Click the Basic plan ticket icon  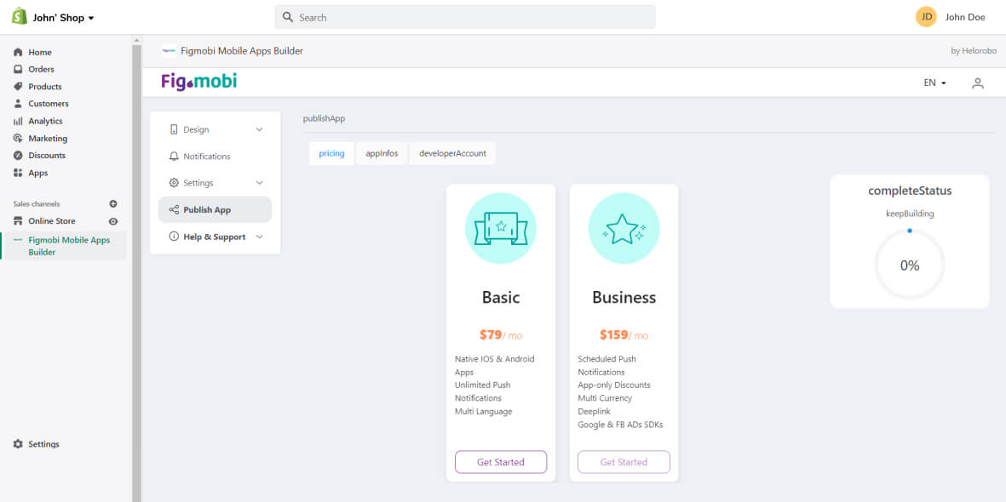(x=501, y=228)
